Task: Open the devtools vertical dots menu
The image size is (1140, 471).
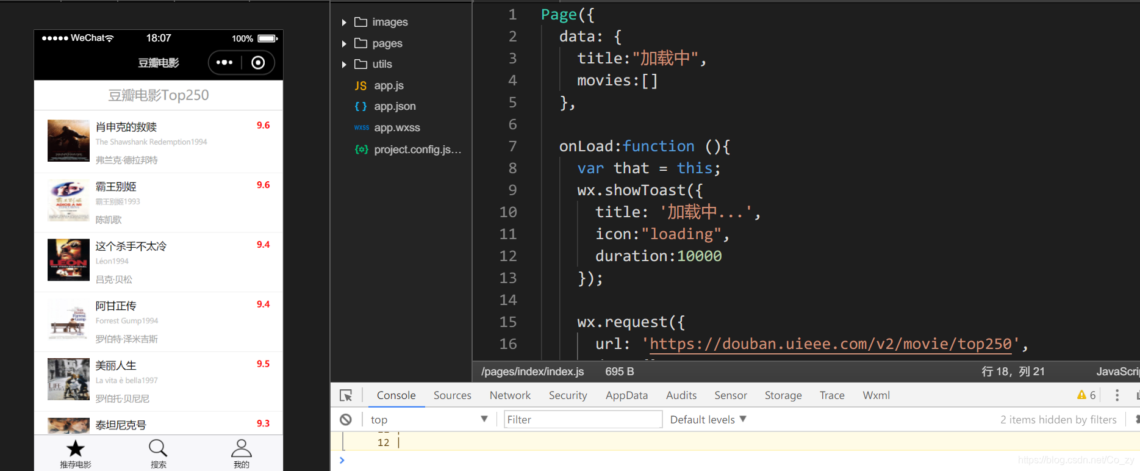Action: 1117,395
